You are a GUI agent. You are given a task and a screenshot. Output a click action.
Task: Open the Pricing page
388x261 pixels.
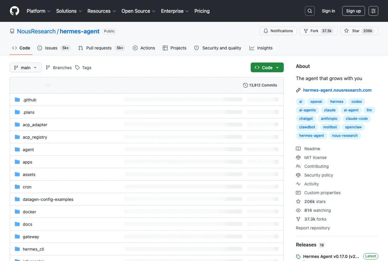202,11
